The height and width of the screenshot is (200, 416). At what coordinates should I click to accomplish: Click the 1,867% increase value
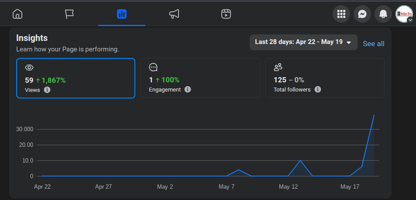(53, 80)
